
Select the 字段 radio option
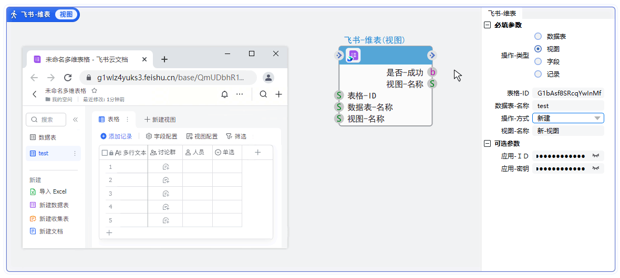pos(538,61)
